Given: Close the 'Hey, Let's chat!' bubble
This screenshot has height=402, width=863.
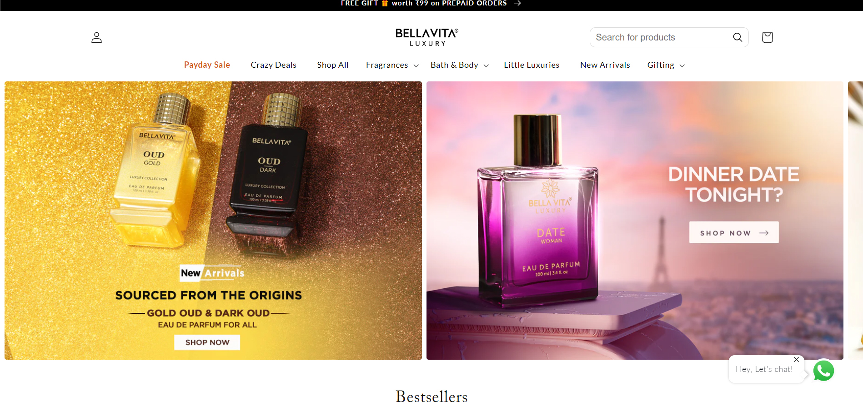Looking at the screenshot, I should coord(796,359).
